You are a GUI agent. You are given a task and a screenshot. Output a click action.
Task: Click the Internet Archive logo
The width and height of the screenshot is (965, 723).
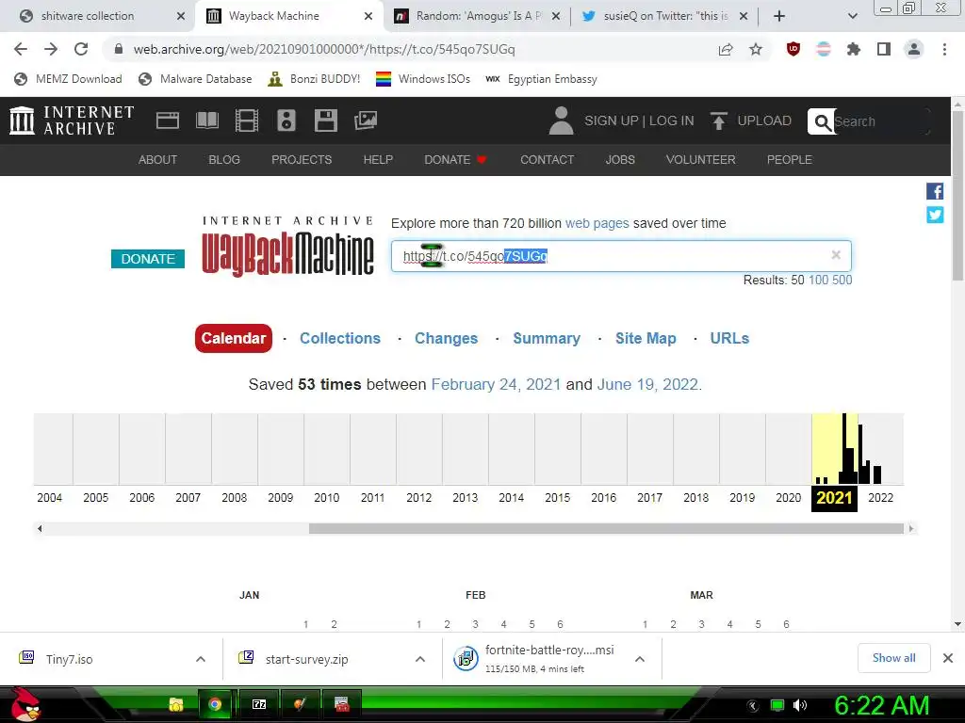72,120
